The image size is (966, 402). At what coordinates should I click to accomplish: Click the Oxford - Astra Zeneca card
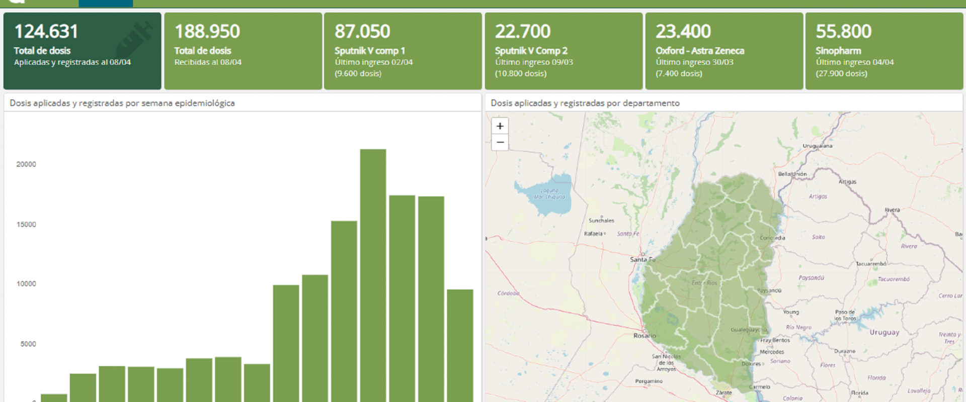[723, 51]
